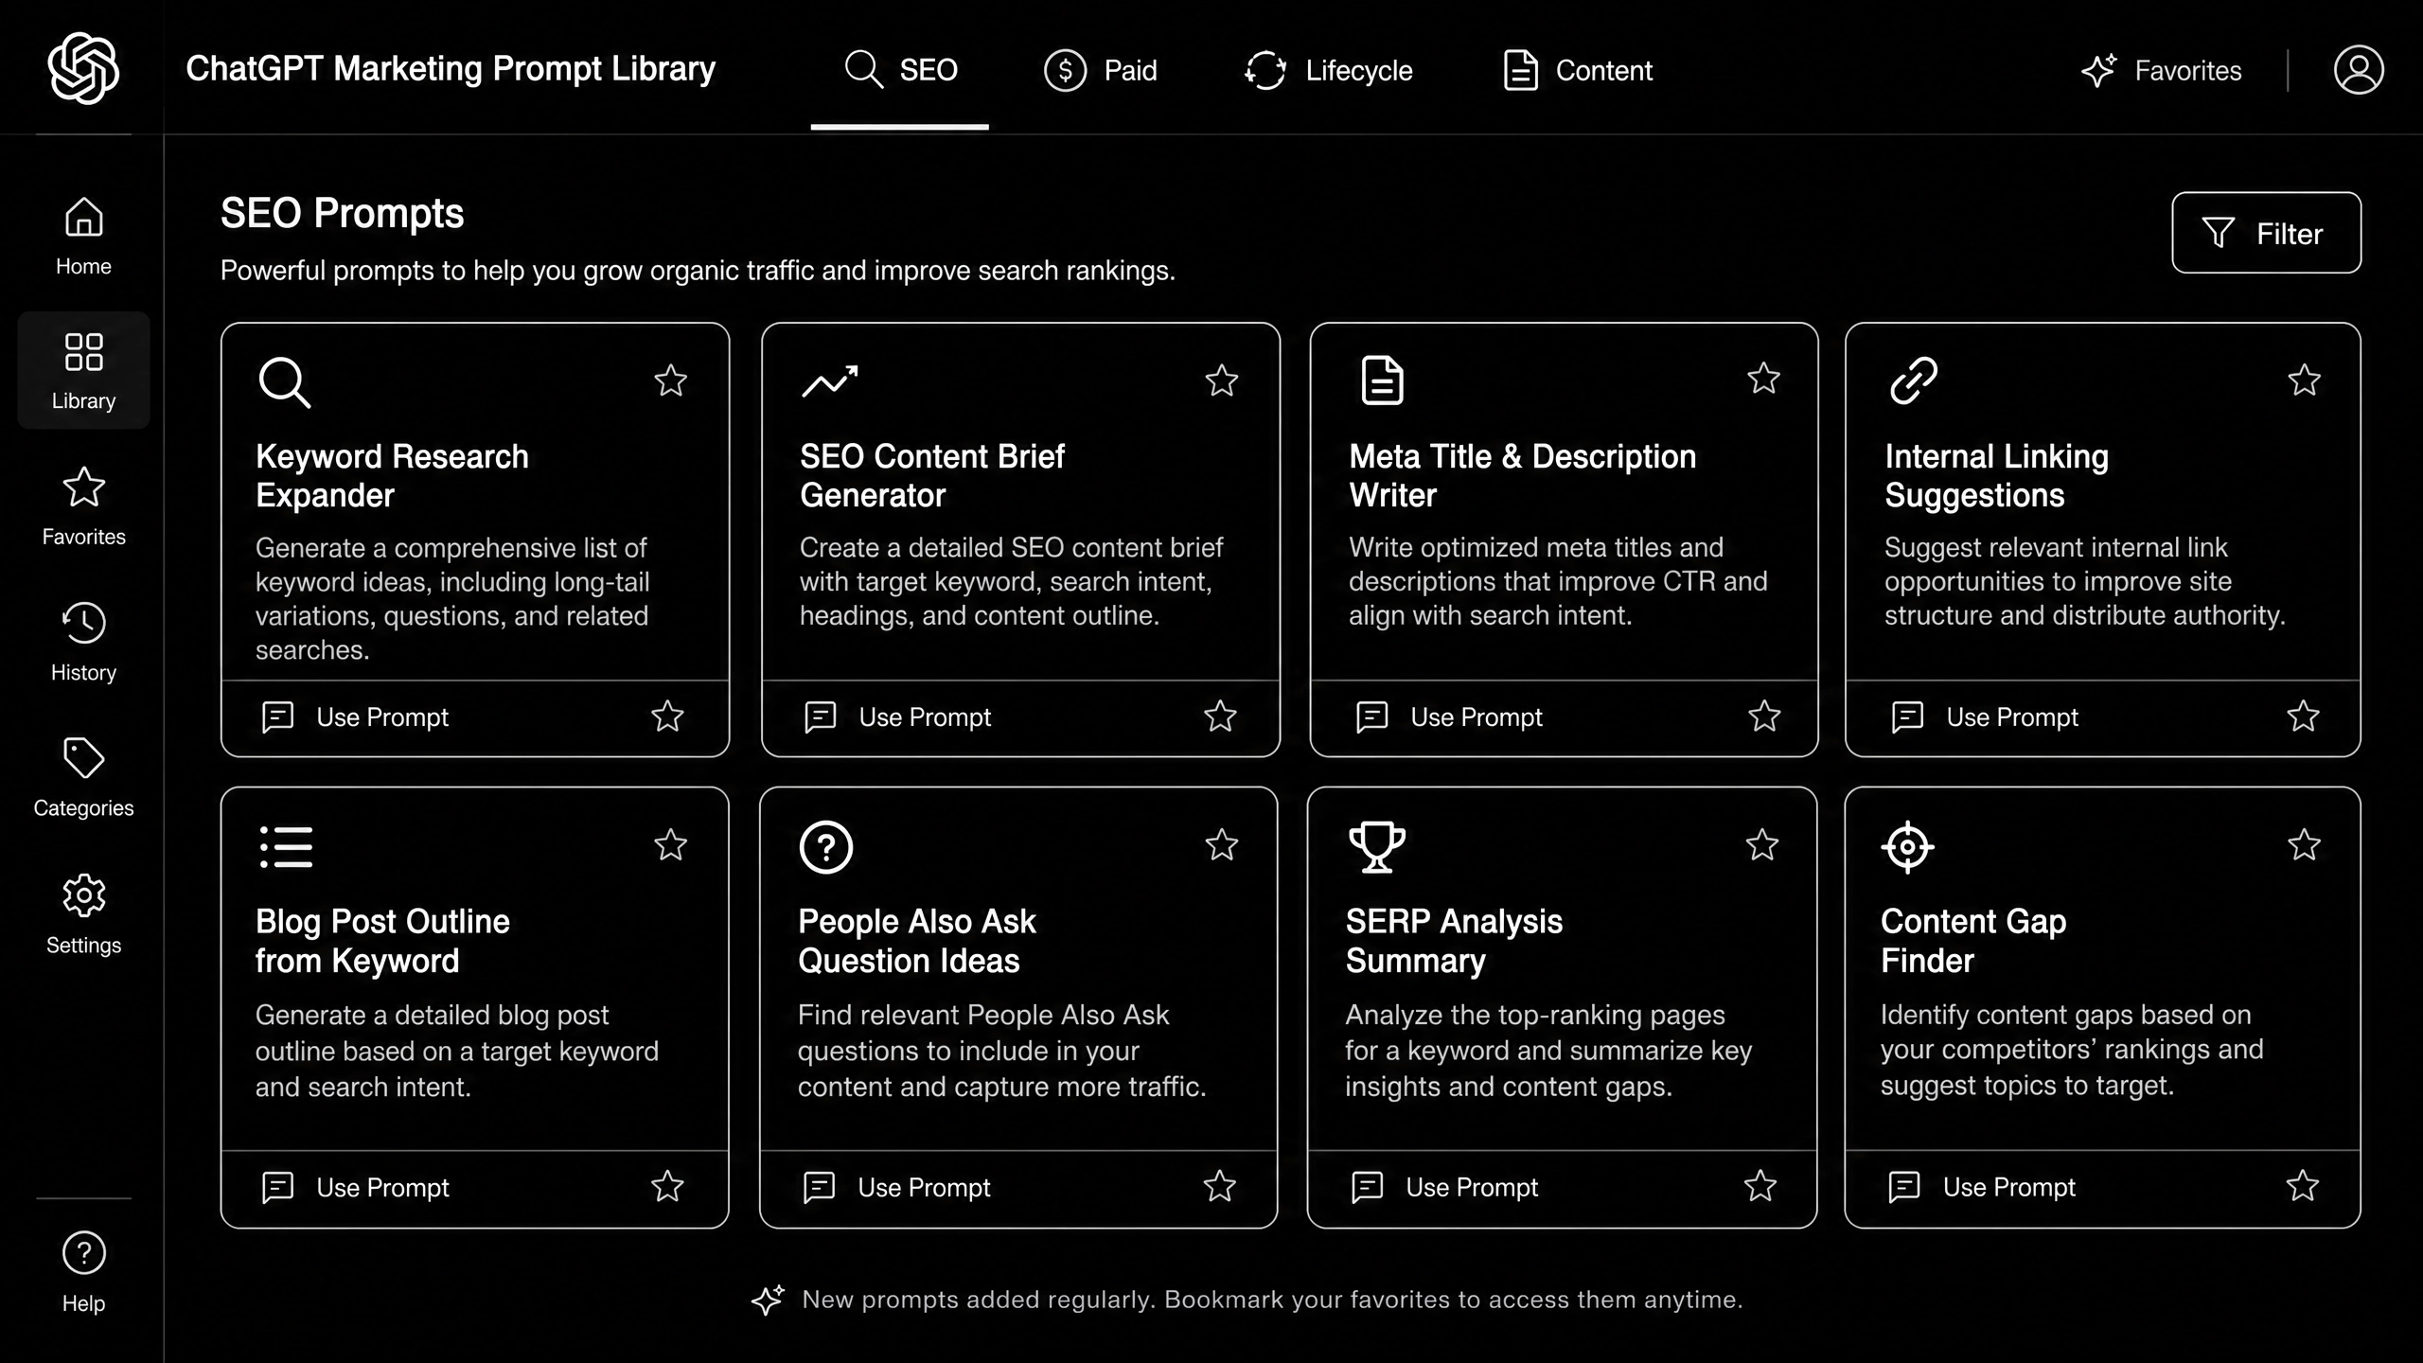Click the Internal Linking chain-link icon
Image resolution: width=2423 pixels, height=1363 pixels.
(1914, 381)
